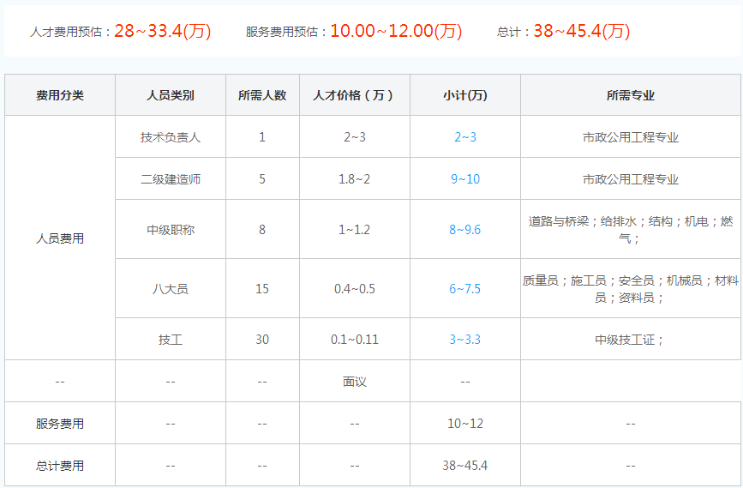Click the 所需人数 column header
The image size is (743, 488).
[262, 95]
